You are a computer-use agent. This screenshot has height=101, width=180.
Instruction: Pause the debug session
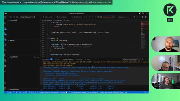pyautogui.click(x=87, y=17)
